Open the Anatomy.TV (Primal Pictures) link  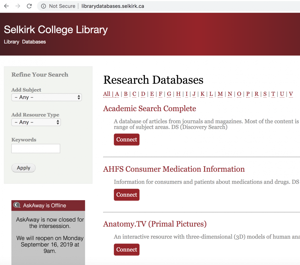[x=155, y=224]
